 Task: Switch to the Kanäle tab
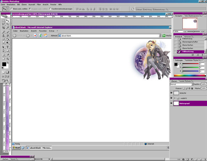(x=182, y=81)
